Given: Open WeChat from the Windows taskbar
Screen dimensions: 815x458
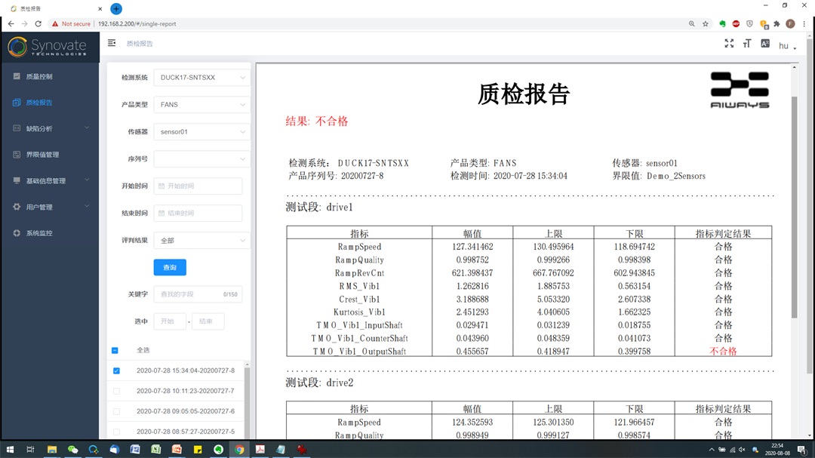Looking at the screenshot, I should pyautogui.click(x=72, y=449).
